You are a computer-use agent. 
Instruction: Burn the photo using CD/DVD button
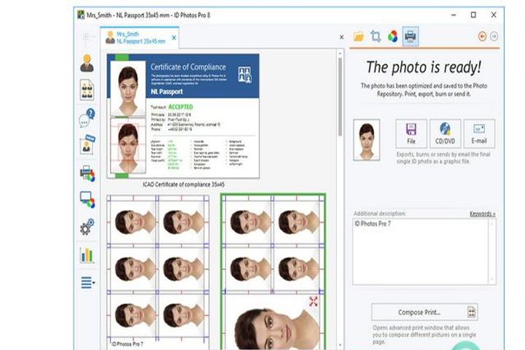[x=445, y=133]
